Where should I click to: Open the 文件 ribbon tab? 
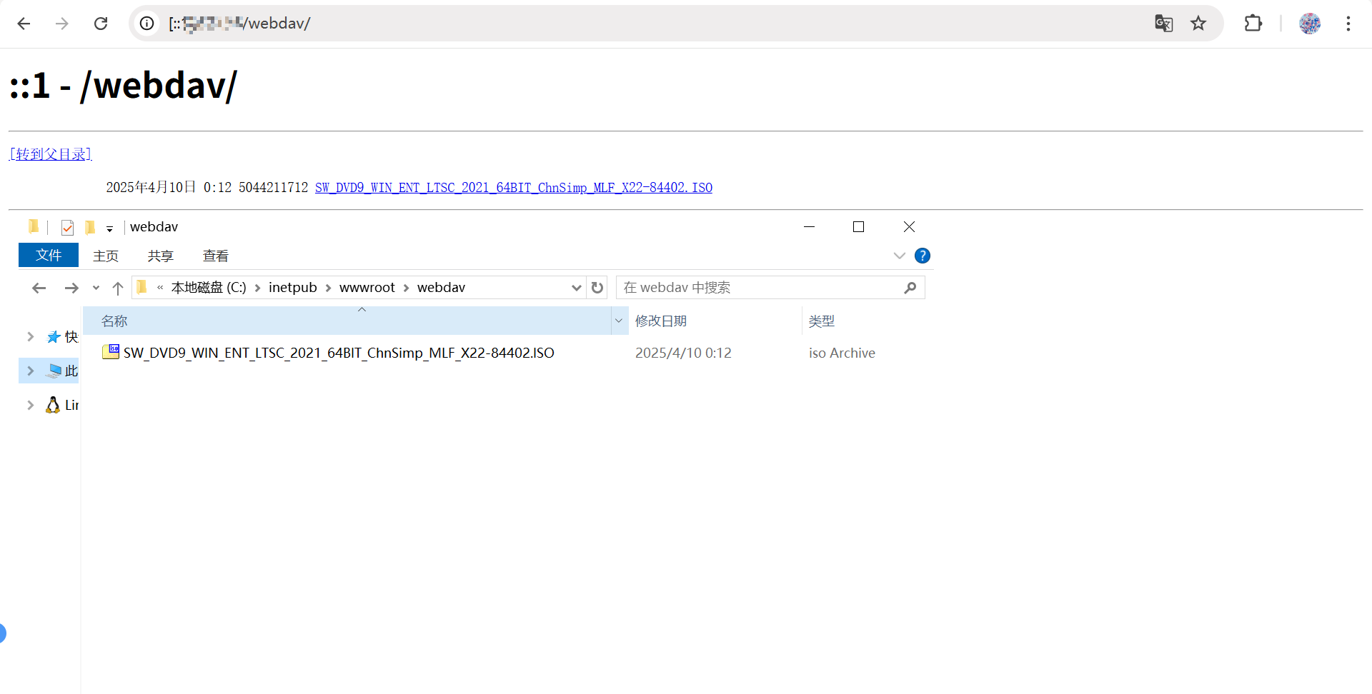coord(49,255)
